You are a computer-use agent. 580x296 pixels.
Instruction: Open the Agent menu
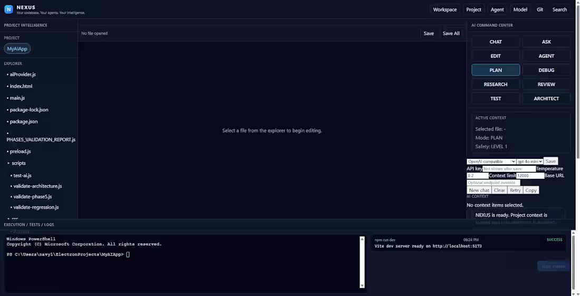tap(497, 9)
